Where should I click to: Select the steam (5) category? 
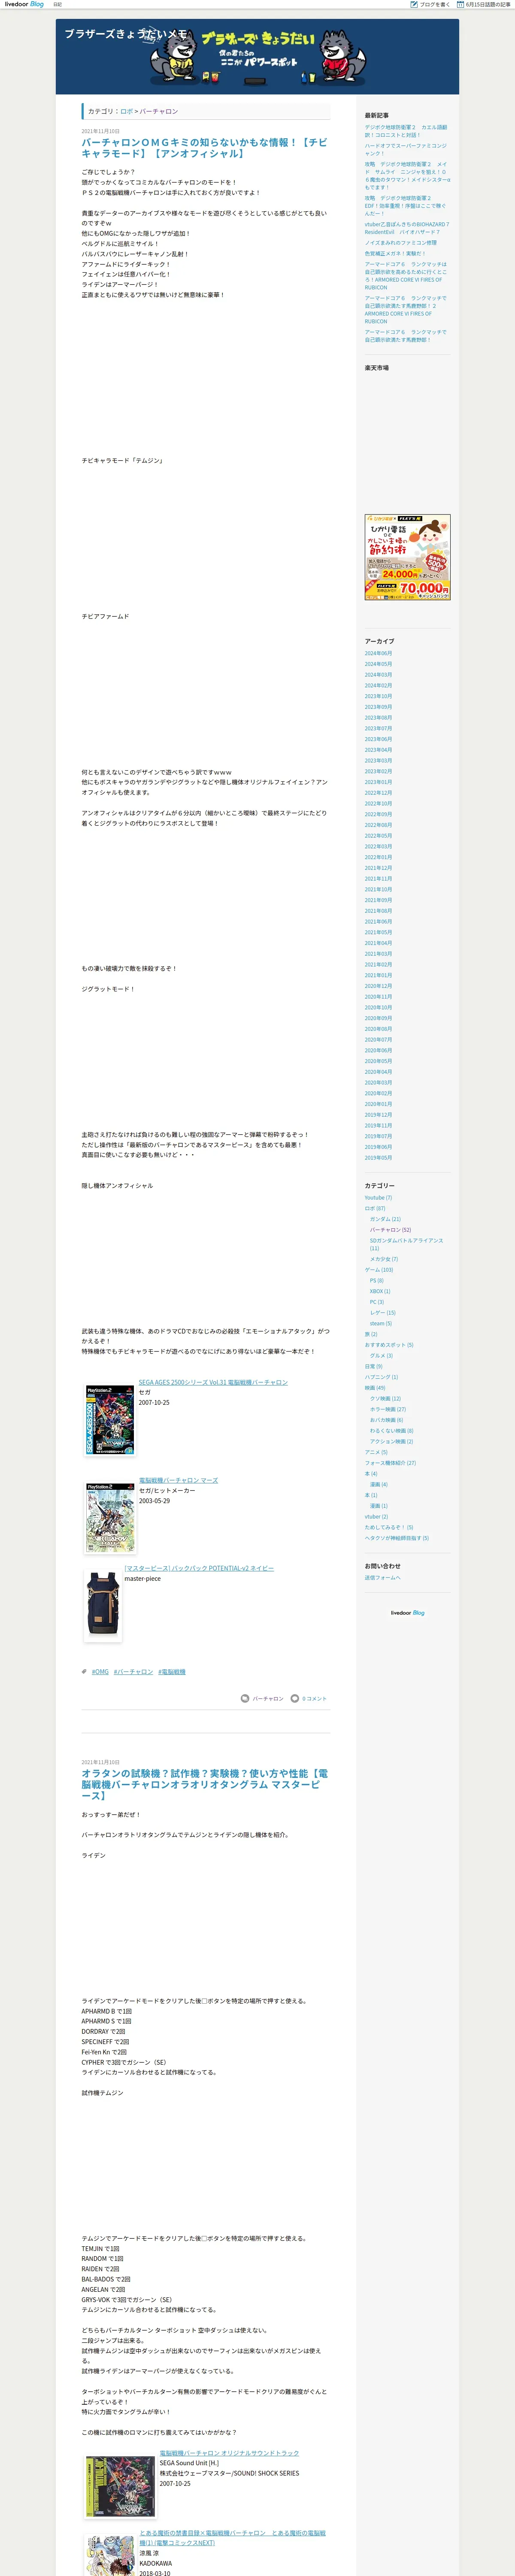381,1323
